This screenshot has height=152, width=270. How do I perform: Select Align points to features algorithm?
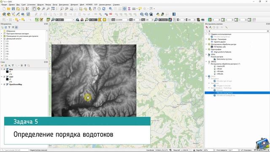pos(222,52)
